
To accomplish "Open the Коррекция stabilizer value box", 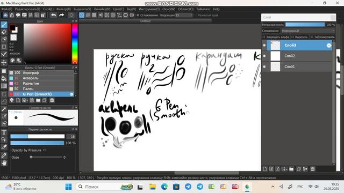I will coord(184,15).
